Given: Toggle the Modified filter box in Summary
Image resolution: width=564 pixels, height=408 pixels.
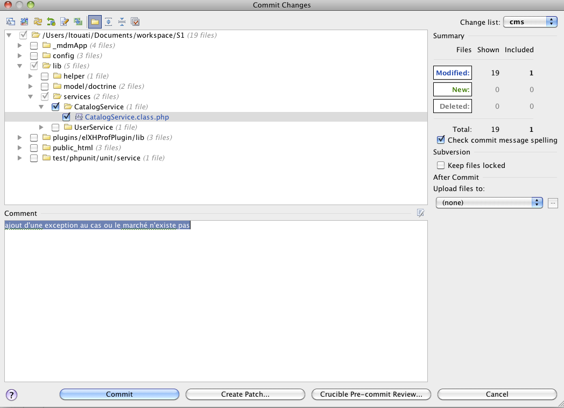Looking at the screenshot, I should 453,73.
